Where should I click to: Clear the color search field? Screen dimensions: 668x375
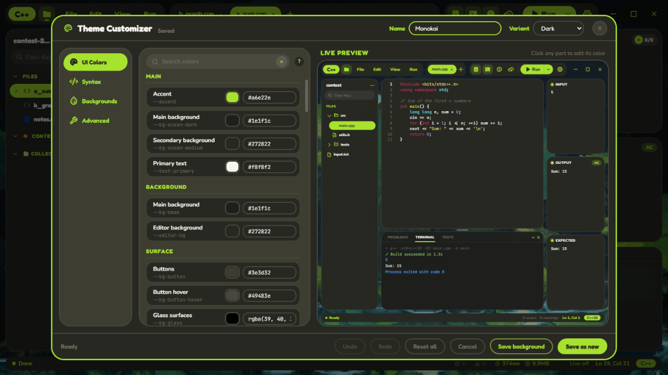pos(282,62)
